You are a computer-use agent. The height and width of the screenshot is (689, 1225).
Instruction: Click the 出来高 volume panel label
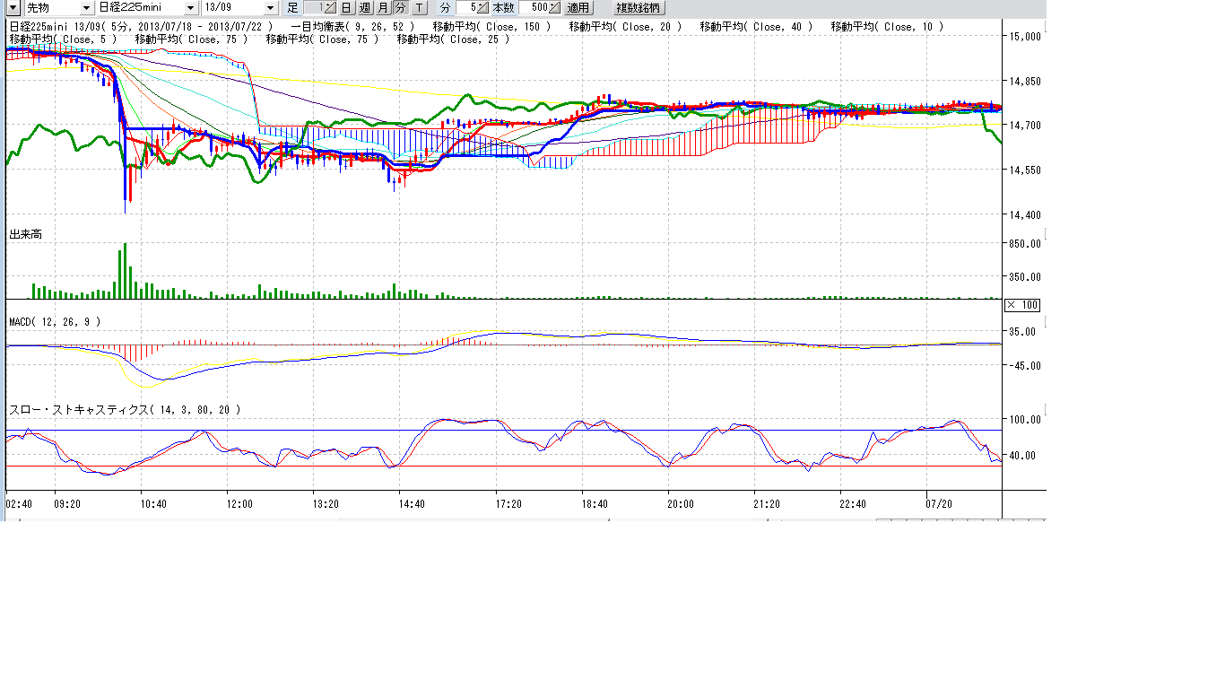coord(25,234)
